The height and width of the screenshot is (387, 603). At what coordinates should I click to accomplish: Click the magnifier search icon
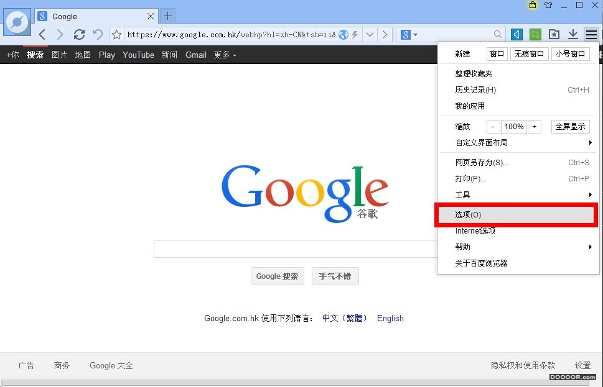pyautogui.click(x=498, y=35)
